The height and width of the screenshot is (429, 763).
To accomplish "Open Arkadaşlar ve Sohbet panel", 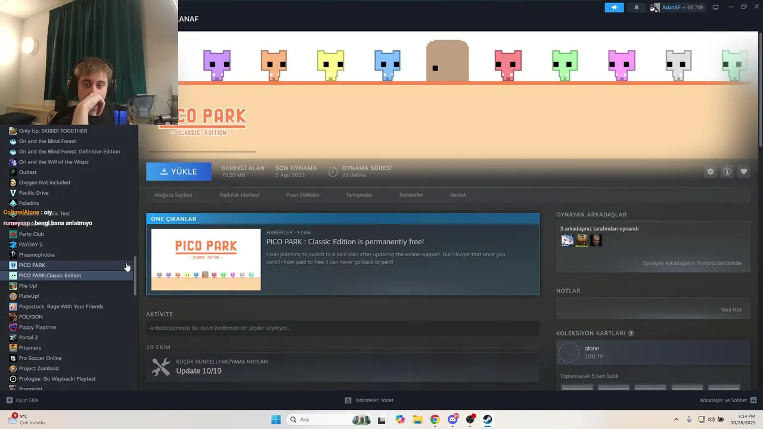I will click(728, 400).
